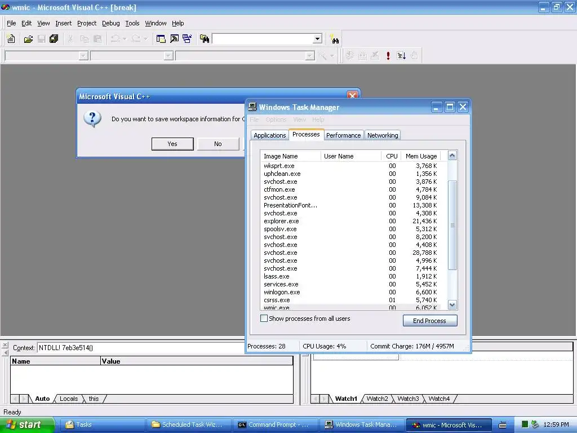Expand the third wizard bar members dropdown
The height and width of the screenshot is (433, 577).
coord(310,56)
